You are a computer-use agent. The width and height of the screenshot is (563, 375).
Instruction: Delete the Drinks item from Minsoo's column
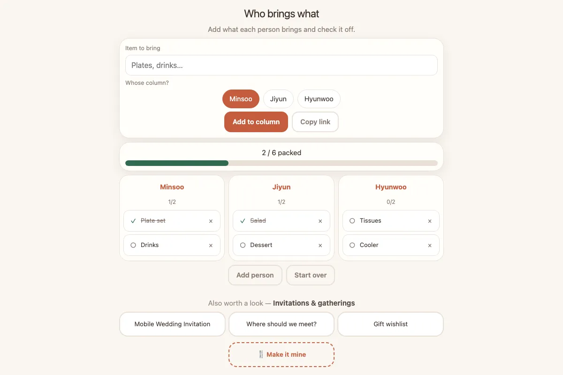point(211,245)
